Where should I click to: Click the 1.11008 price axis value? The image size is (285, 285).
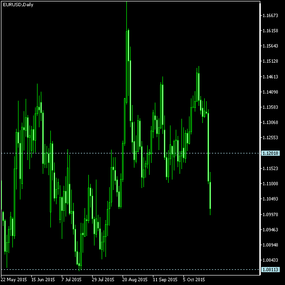pyautogui.click(x=270, y=183)
